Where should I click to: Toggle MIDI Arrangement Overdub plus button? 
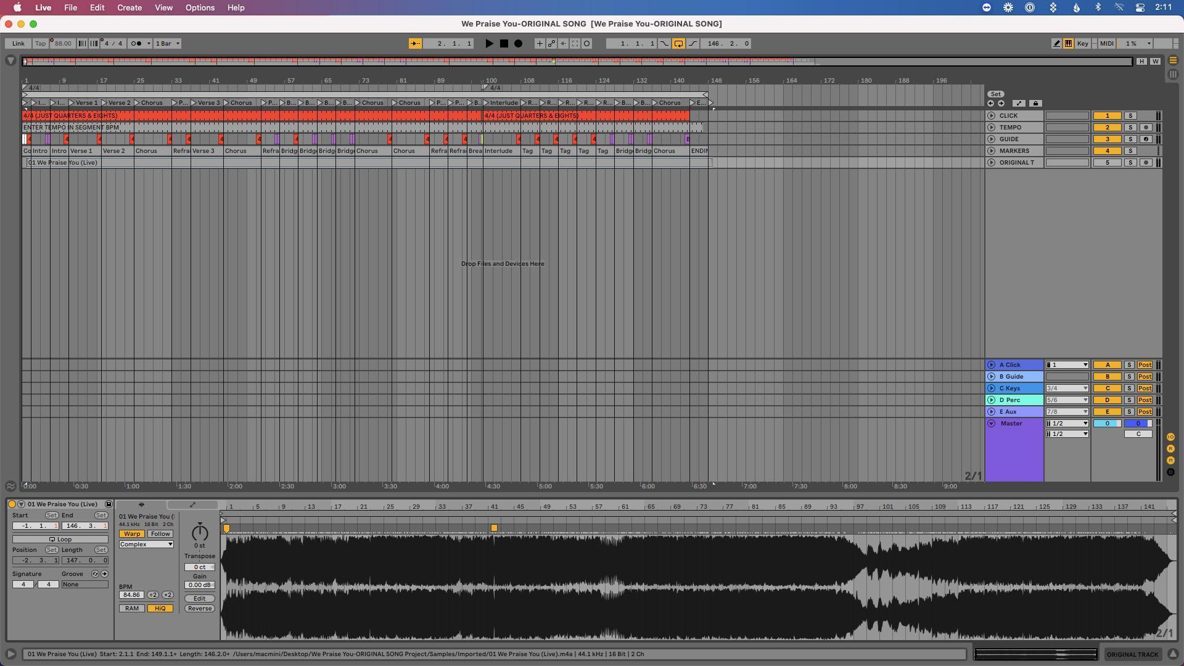click(x=540, y=44)
